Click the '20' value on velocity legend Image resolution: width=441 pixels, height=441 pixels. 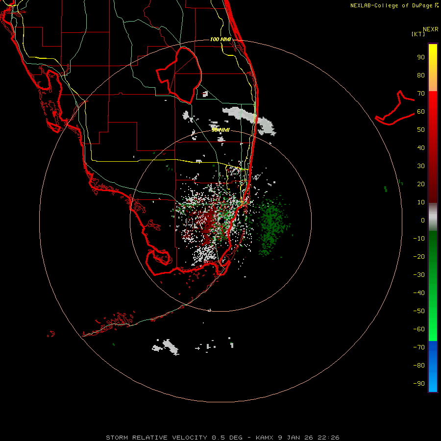coord(421,184)
